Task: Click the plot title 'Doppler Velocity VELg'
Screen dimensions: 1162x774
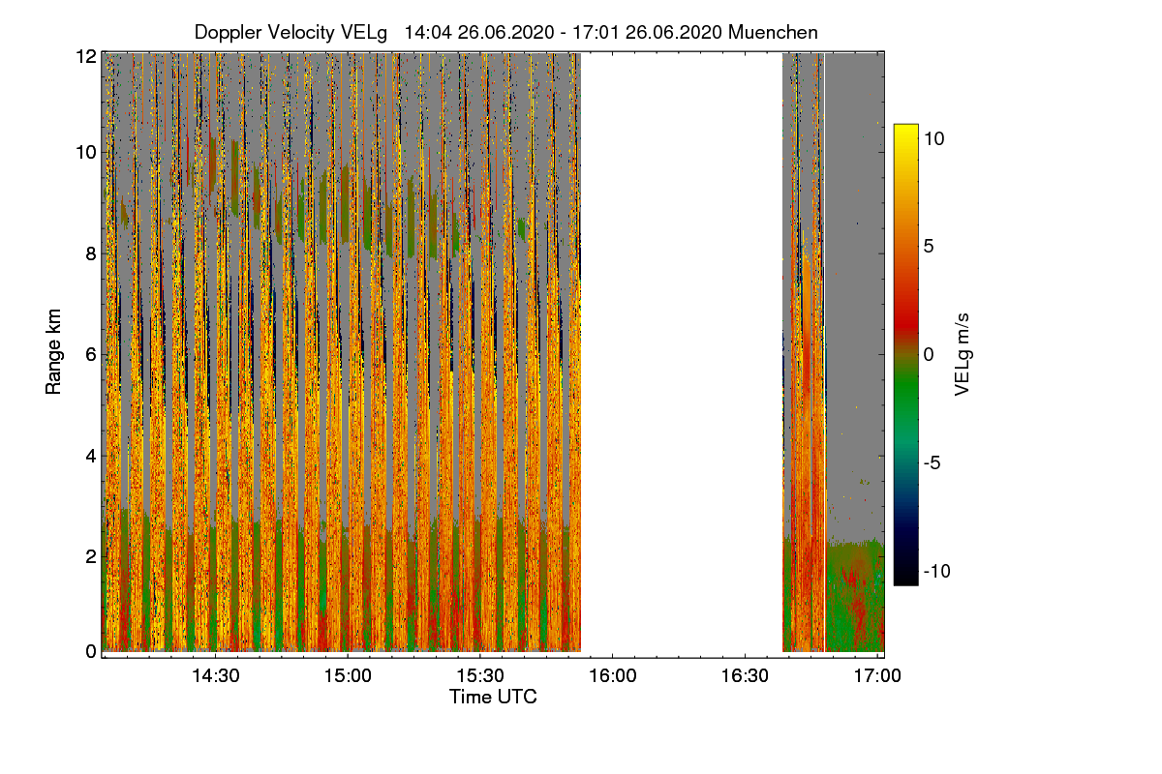Action: point(290,32)
